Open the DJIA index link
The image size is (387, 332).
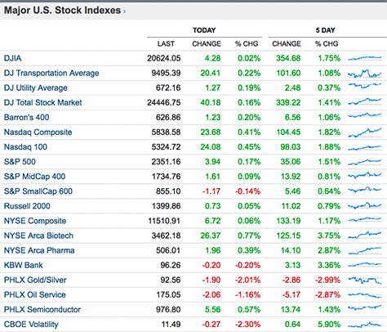coord(12,58)
